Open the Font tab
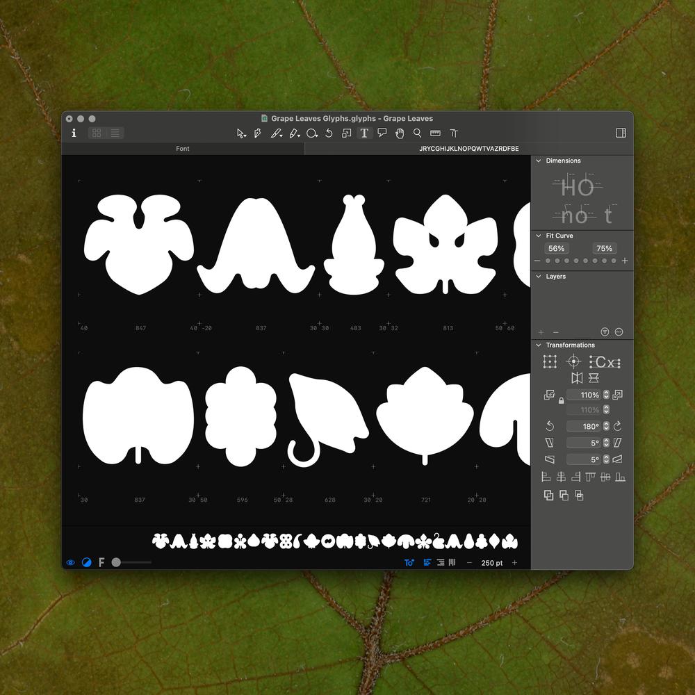The height and width of the screenshot is (695, 695). [183, 149]
